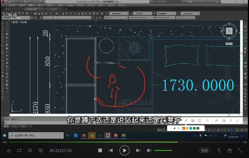Toggle loop playback mode icon

(19, 150)
